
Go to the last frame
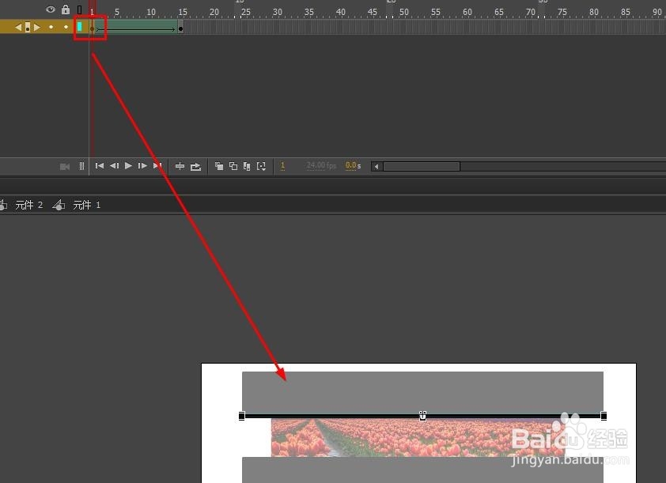click(x=157, y=165)
